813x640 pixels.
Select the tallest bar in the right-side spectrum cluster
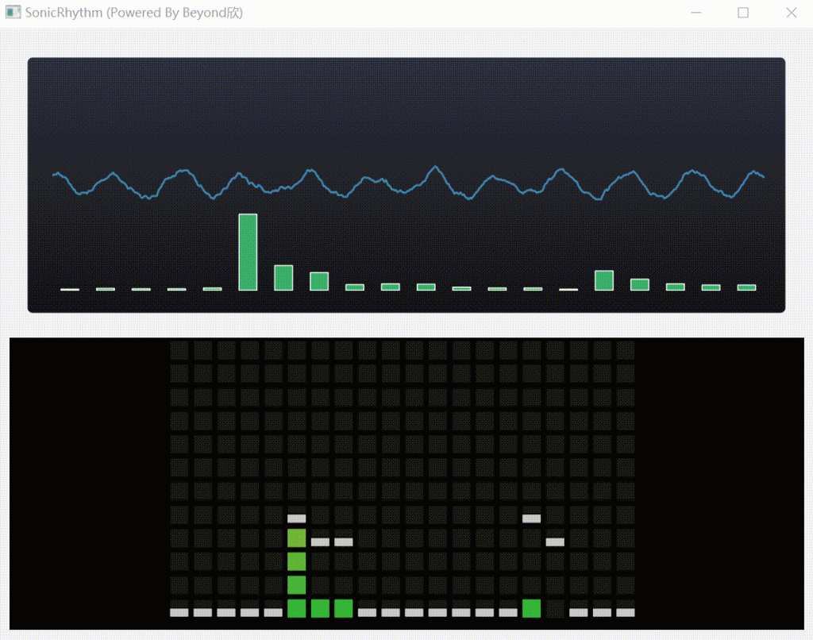click(604, 280)
